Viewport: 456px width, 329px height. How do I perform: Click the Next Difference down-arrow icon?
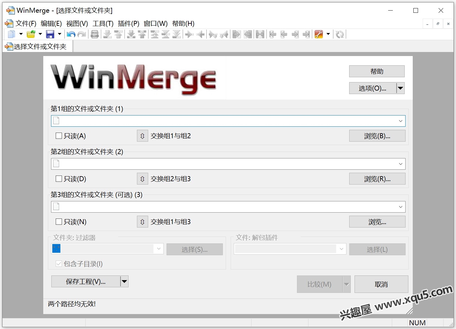click(107, 34)
